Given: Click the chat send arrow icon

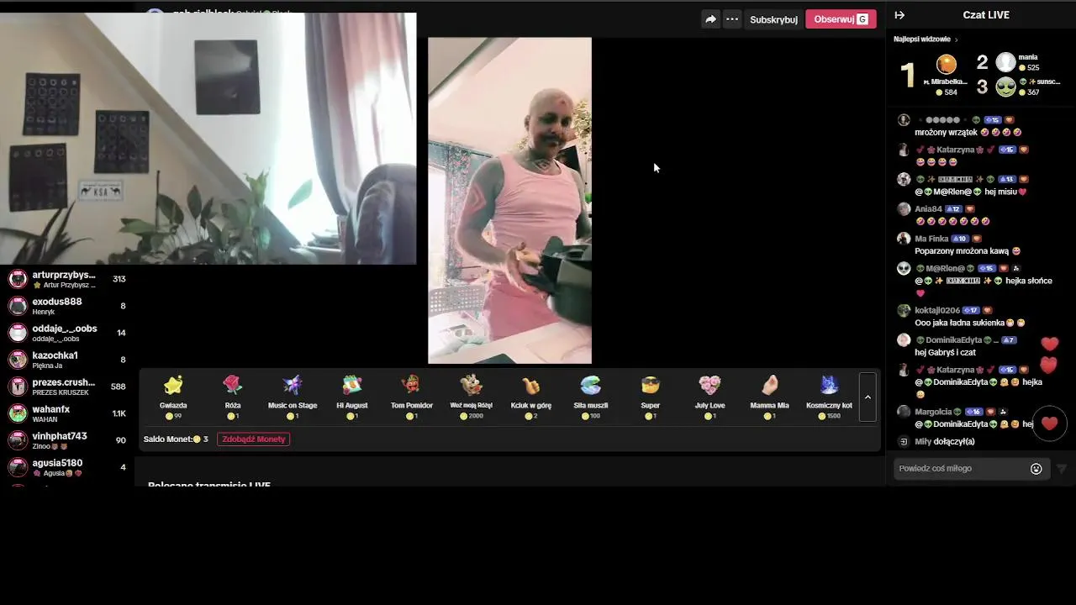Looking at the screenshot, I should click(1062, 469).
